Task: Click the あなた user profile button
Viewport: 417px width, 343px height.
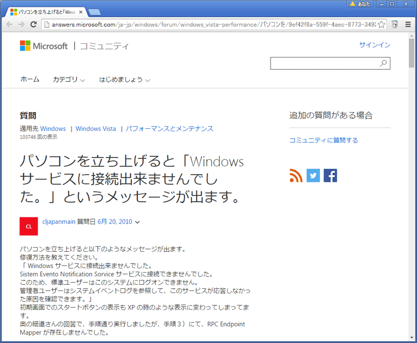Action: pos(360,4)
